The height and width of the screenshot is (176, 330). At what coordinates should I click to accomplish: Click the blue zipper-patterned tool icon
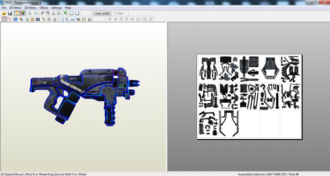click(15, 19)
